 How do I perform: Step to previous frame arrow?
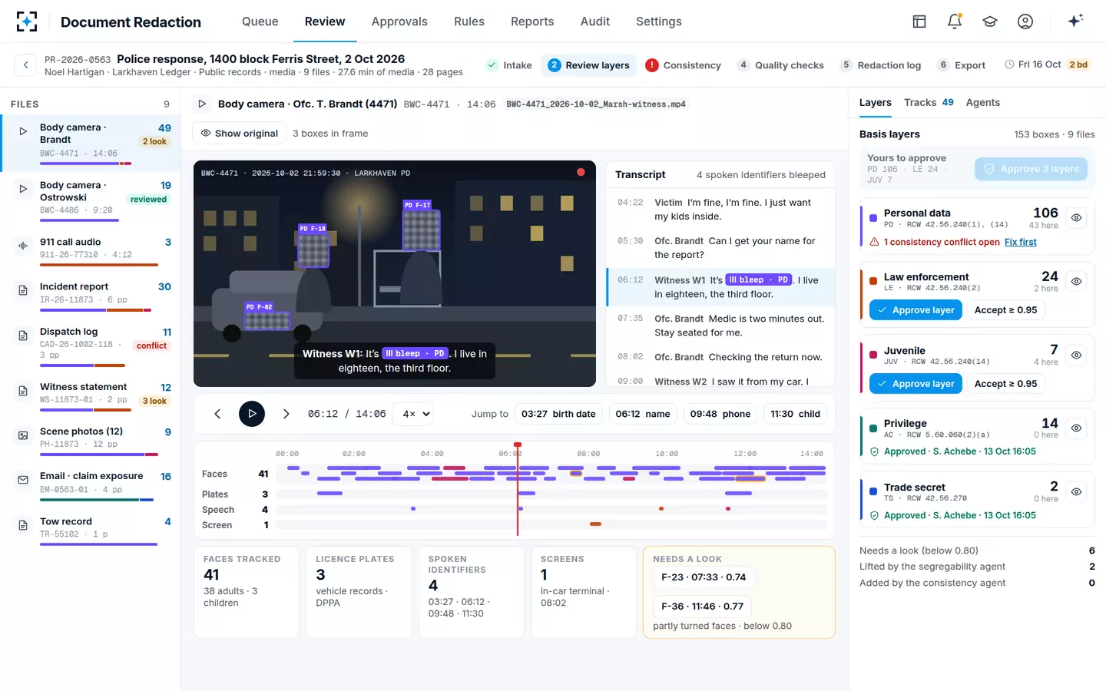[217, 414]
